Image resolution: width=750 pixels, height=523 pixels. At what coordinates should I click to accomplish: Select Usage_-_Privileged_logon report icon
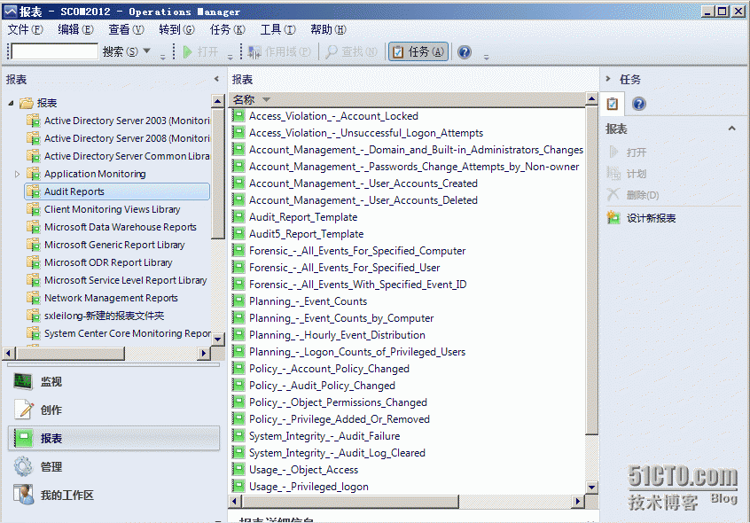pyautogui.click(x=238, y=487)
